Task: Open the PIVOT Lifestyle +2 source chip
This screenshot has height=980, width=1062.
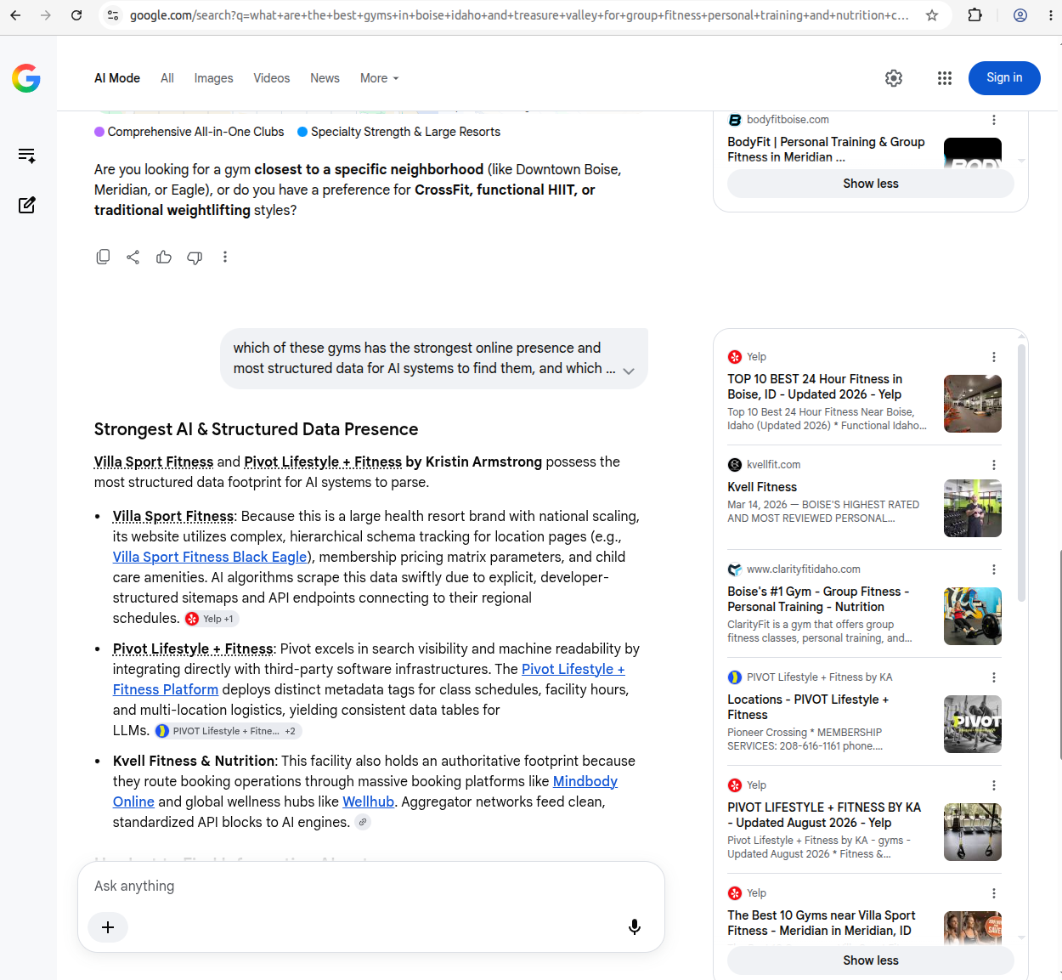Action: 228,731
